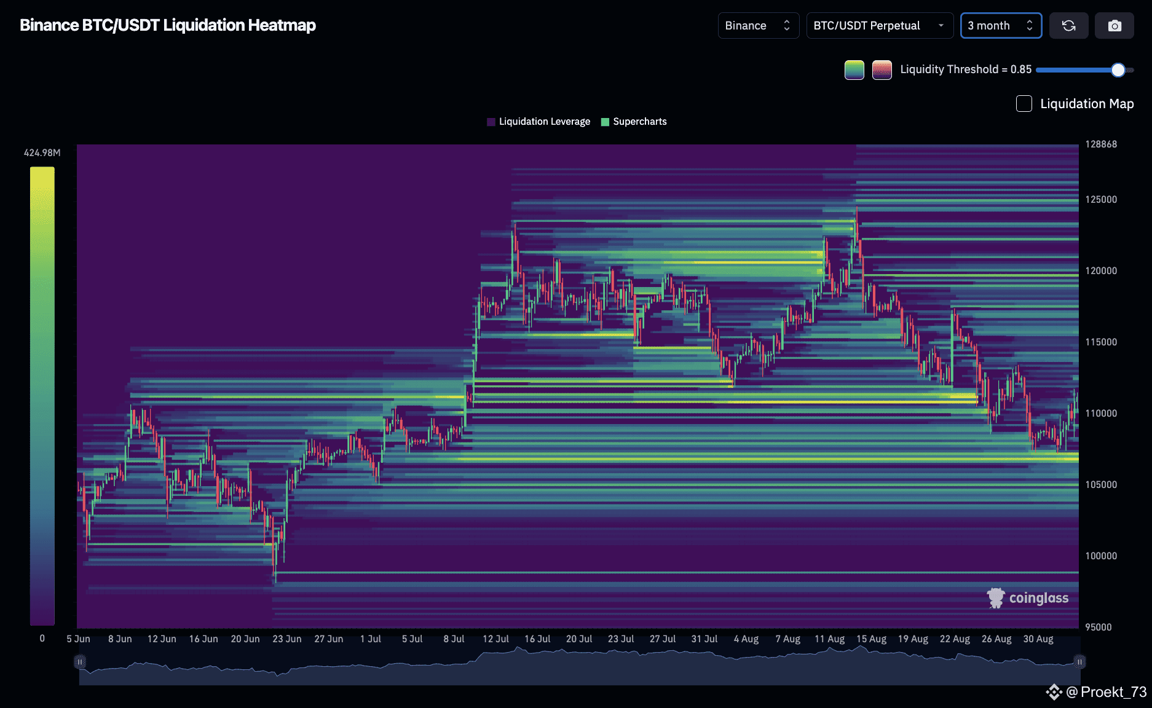Click the 105000 price axis label
The image size is (1152, 708).
point(1101,485)
